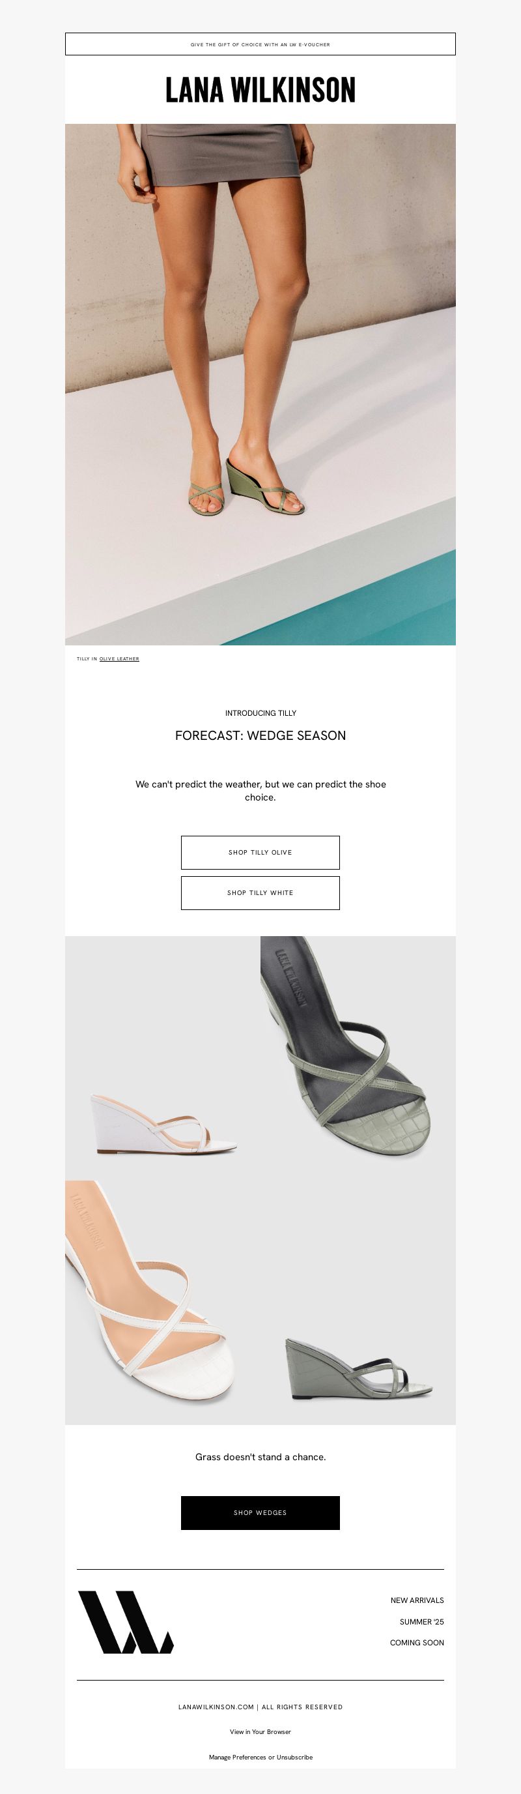The width and height of the screenshot is (521, 1794).
Task: Open Summer '25 footer link
Action: [x=421, y=1621]
